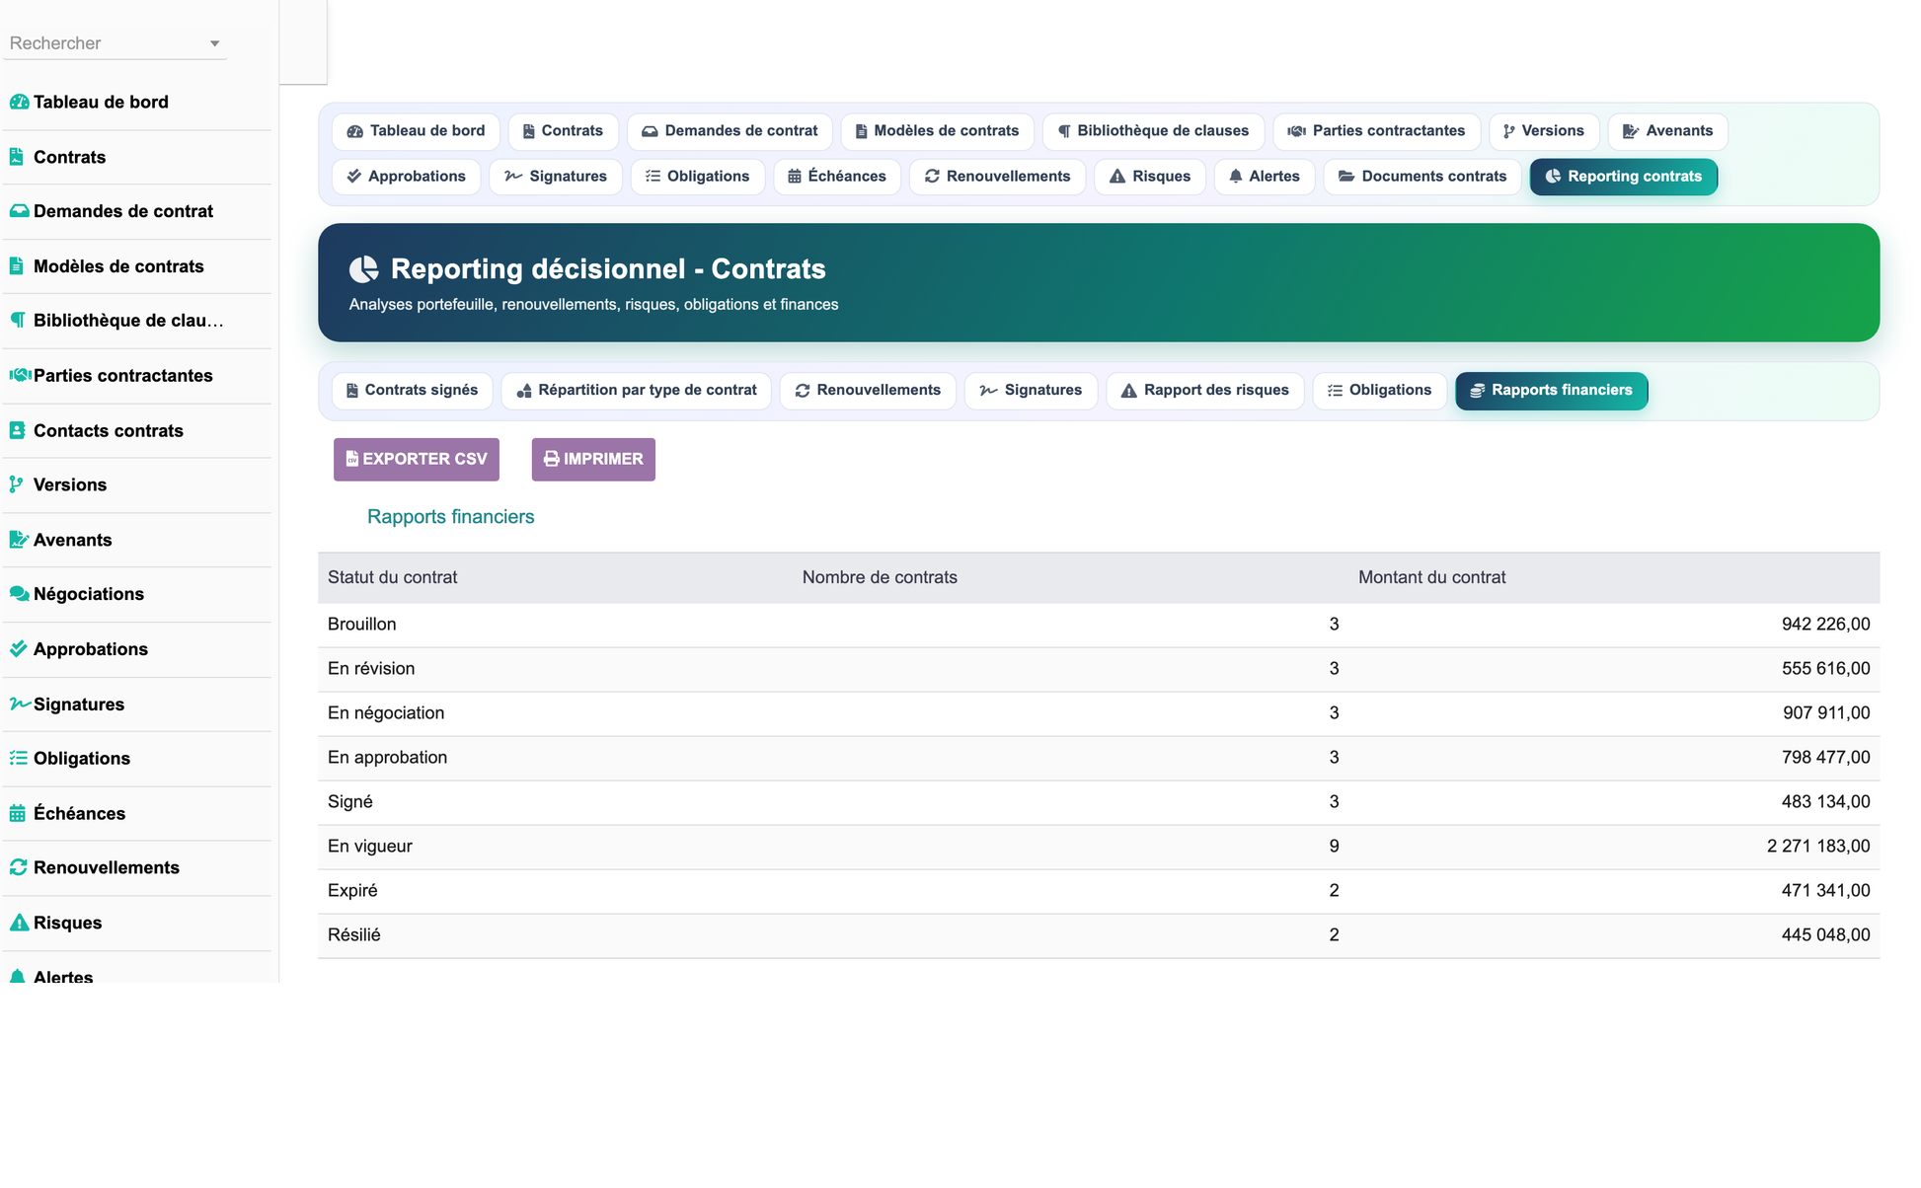The width and height of the screenshot is (1921, 1188).
Task: Click the En approbation amount 798 477,00
Action: pyautogui.click(x=1825, y=757)
